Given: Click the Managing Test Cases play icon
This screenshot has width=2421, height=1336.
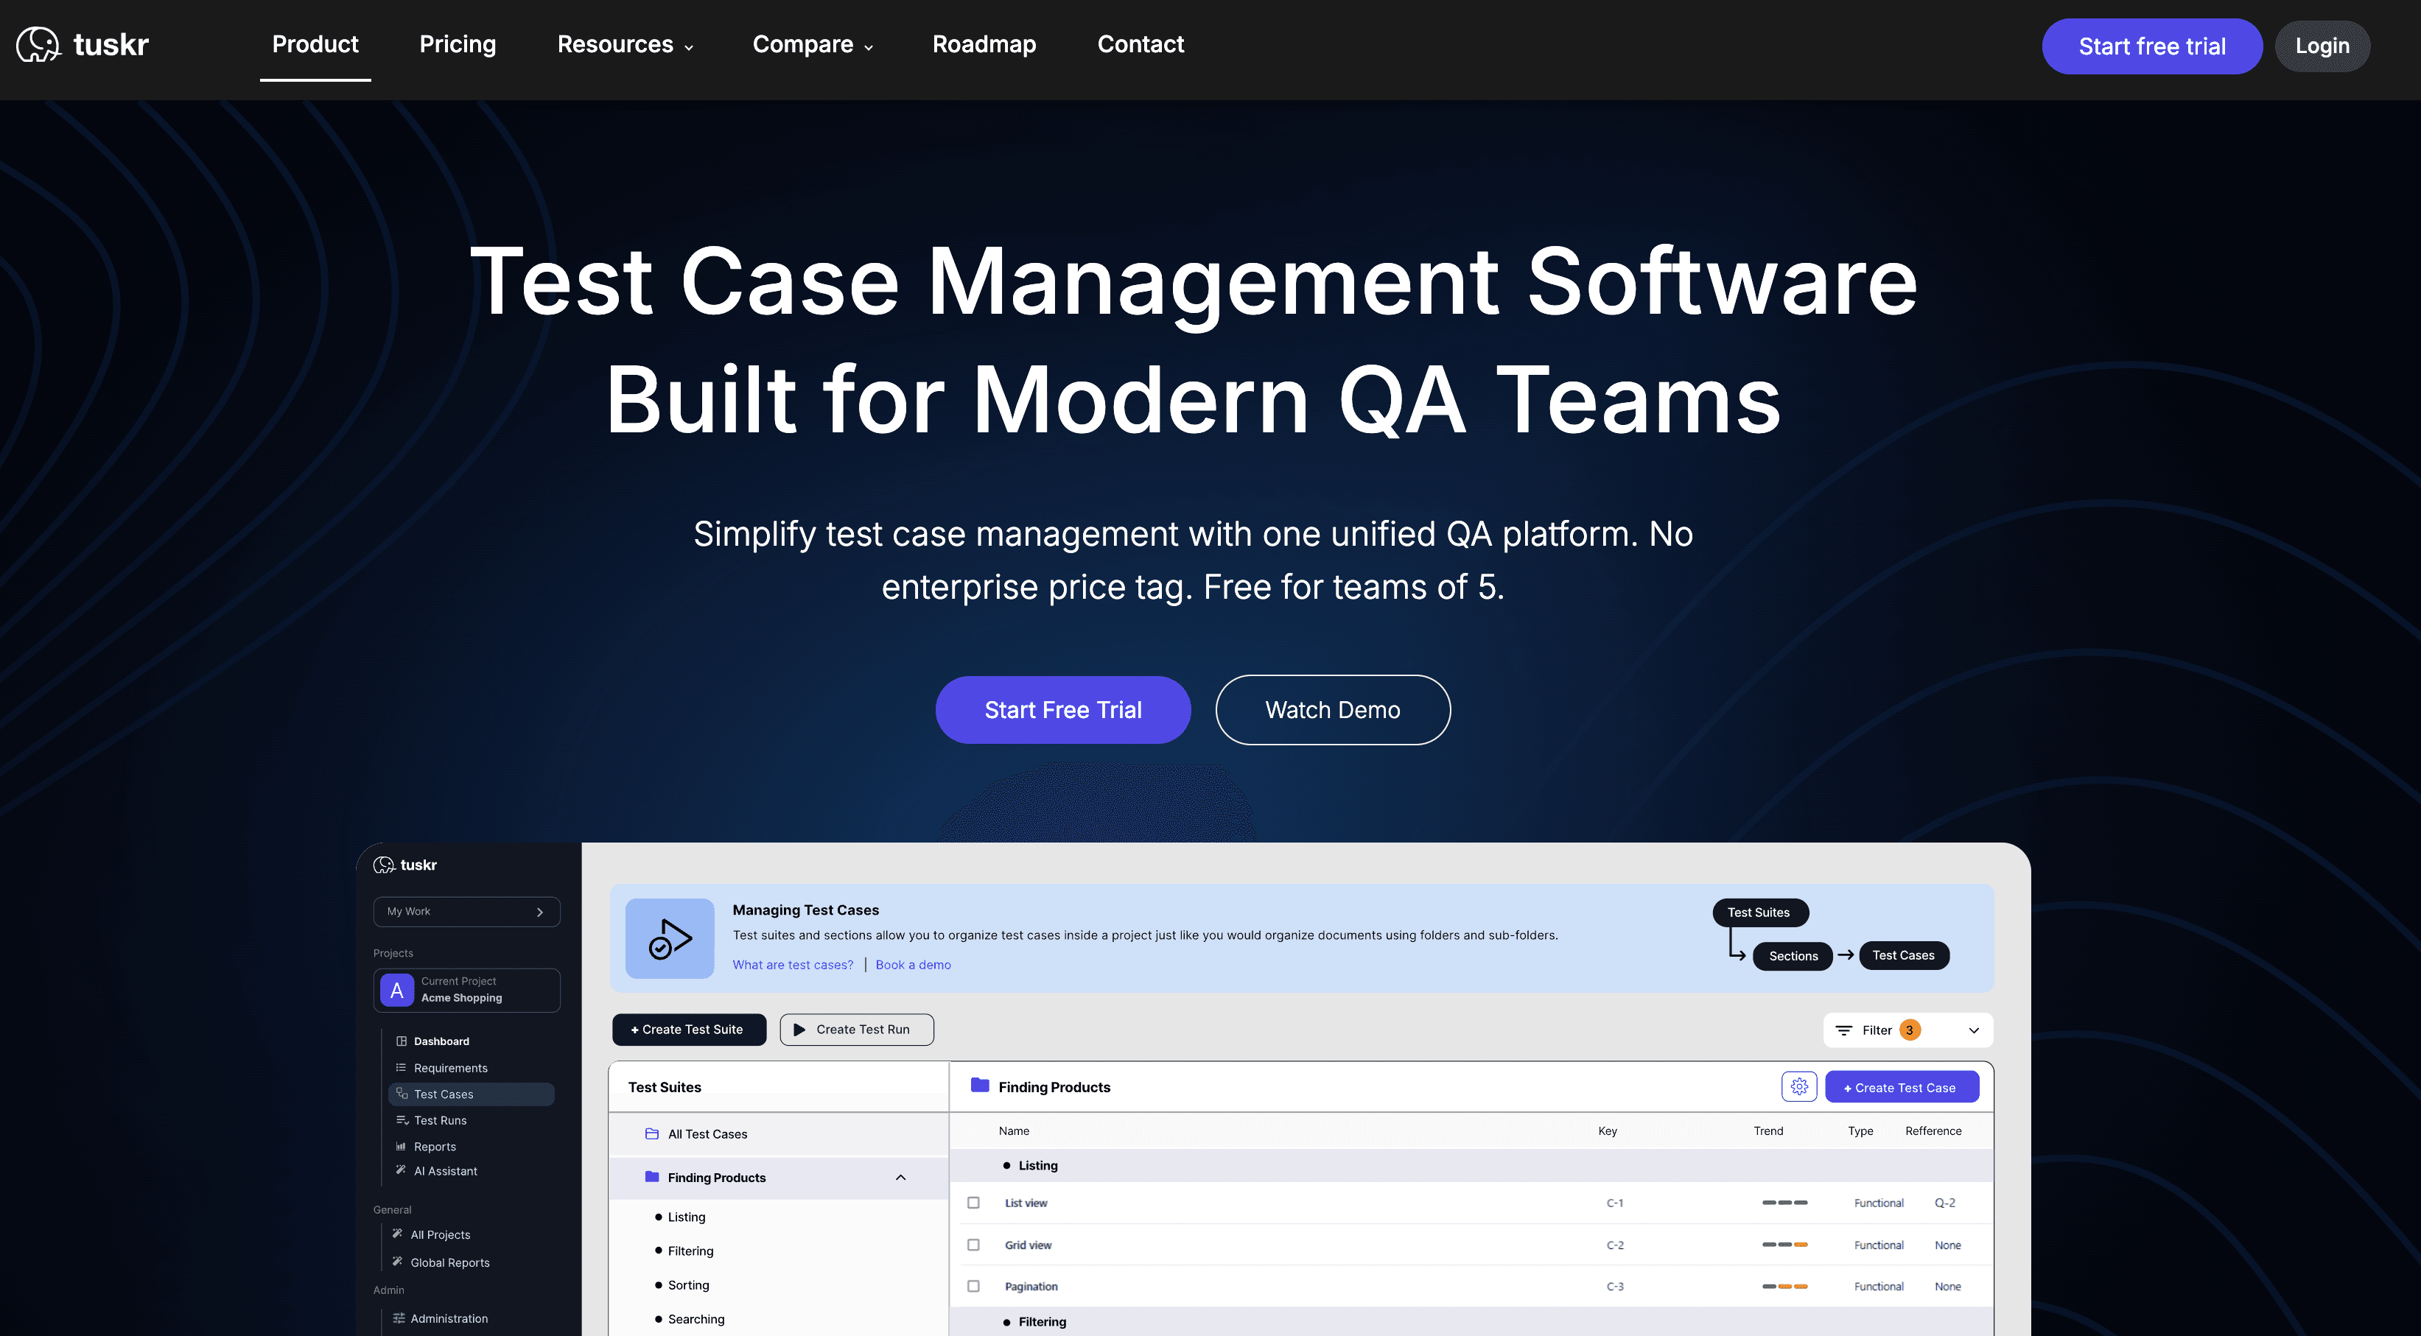Looking at the screenshot, I should [x=670, y=938].
